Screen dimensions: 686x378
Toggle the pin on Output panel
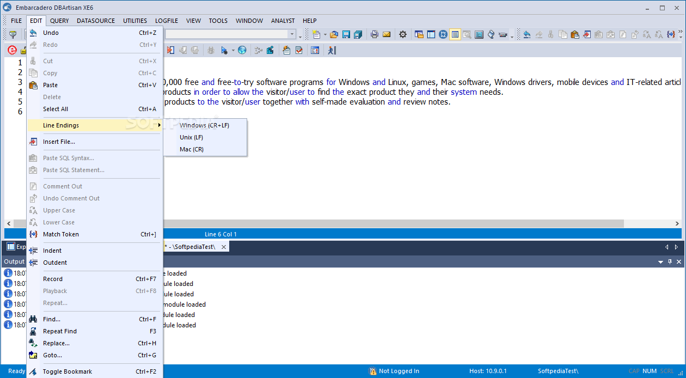click(x=670, y=262)
